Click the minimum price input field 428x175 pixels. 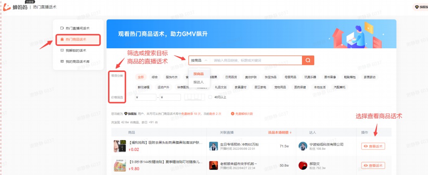[146, 97]
